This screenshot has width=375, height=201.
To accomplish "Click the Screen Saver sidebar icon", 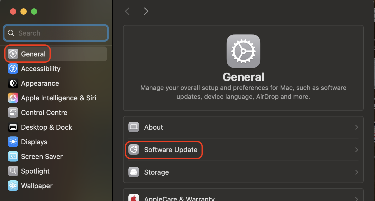I will (x=13, y=156).
